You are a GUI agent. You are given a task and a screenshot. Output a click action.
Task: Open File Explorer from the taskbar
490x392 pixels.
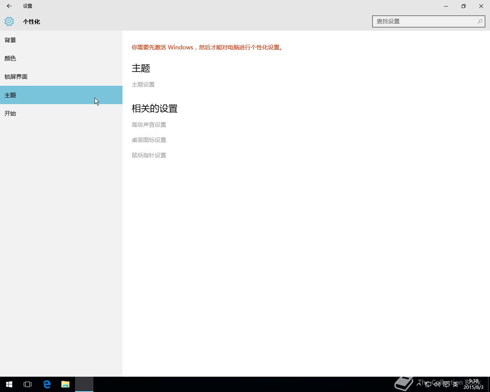65,384
